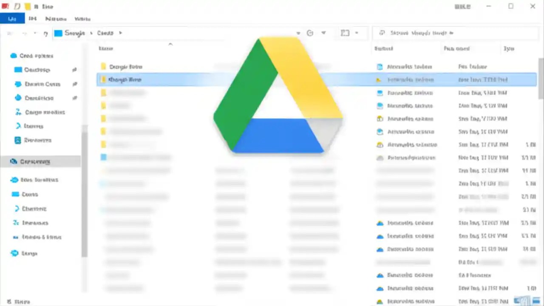This screenshot has height=306, width=544.
Task: Switch to the View ribbon tab
Action: coord(82,19)
